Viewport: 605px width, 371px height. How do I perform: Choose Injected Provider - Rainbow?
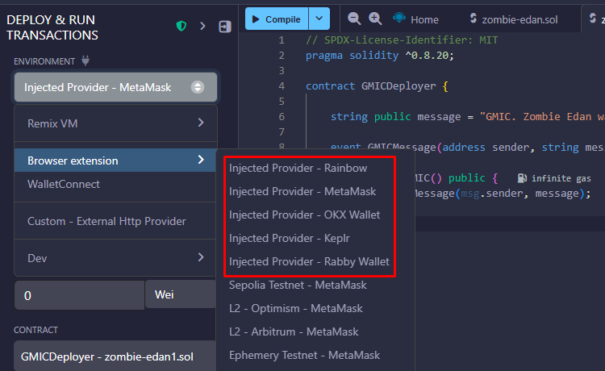[298, 168]
